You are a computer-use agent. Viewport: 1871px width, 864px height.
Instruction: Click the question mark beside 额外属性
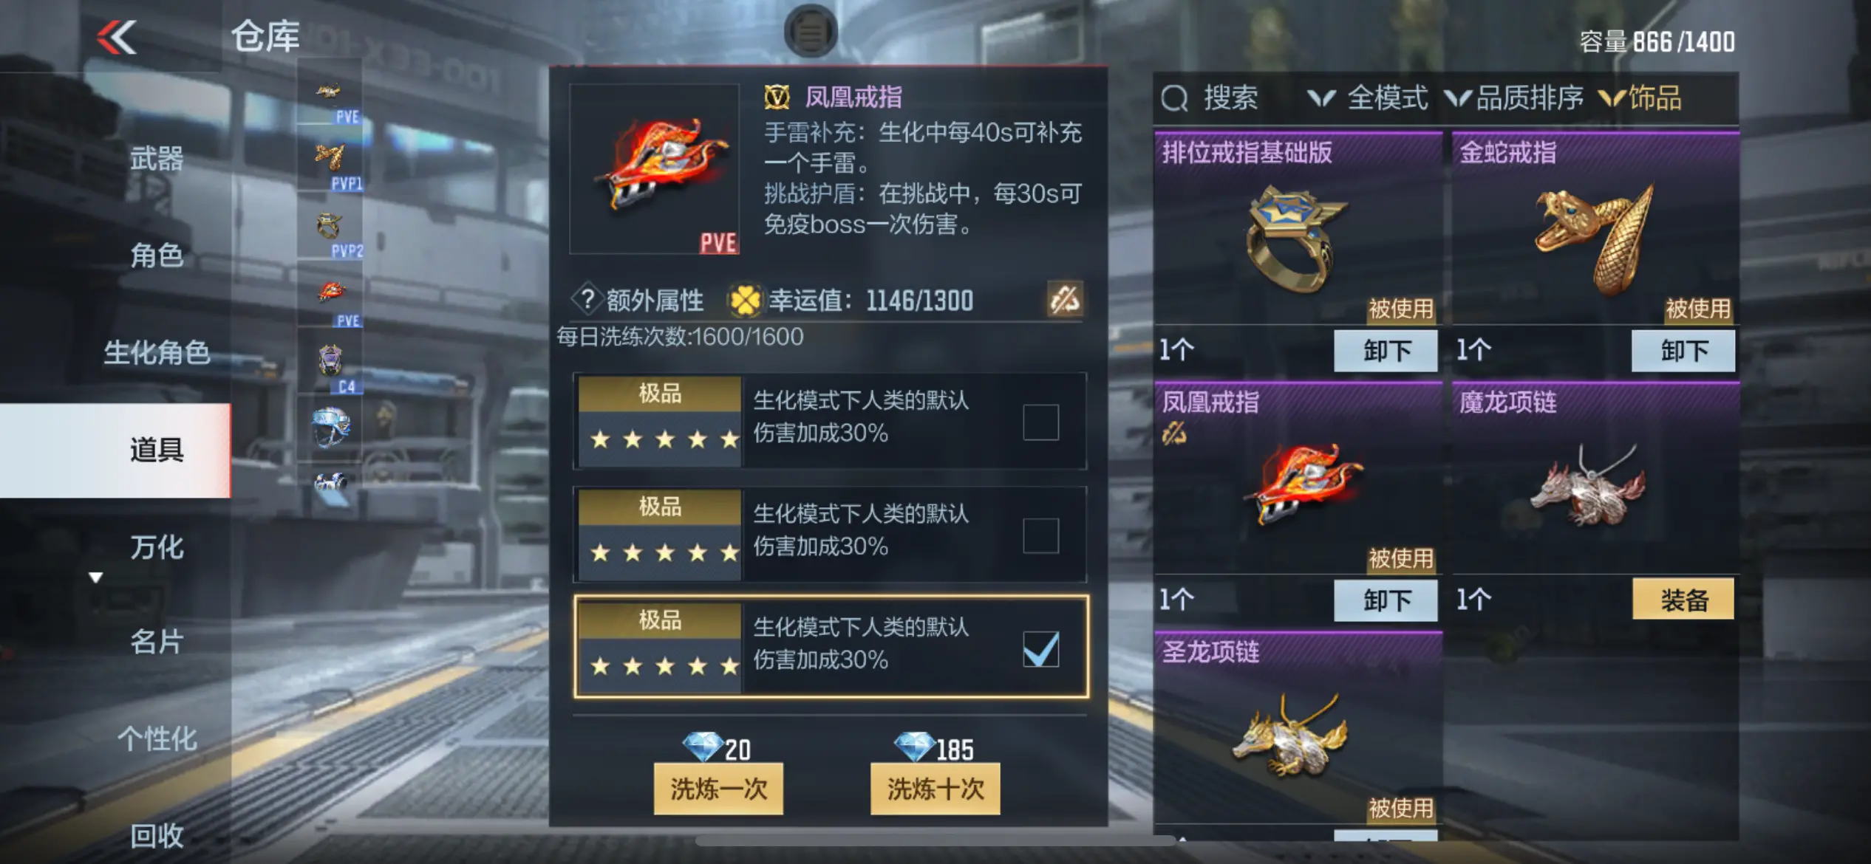587,299
